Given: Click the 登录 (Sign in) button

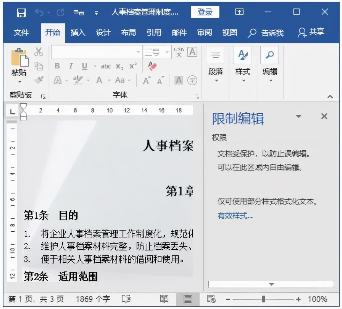Looking at the screenshot, I should tap(205, 12).
